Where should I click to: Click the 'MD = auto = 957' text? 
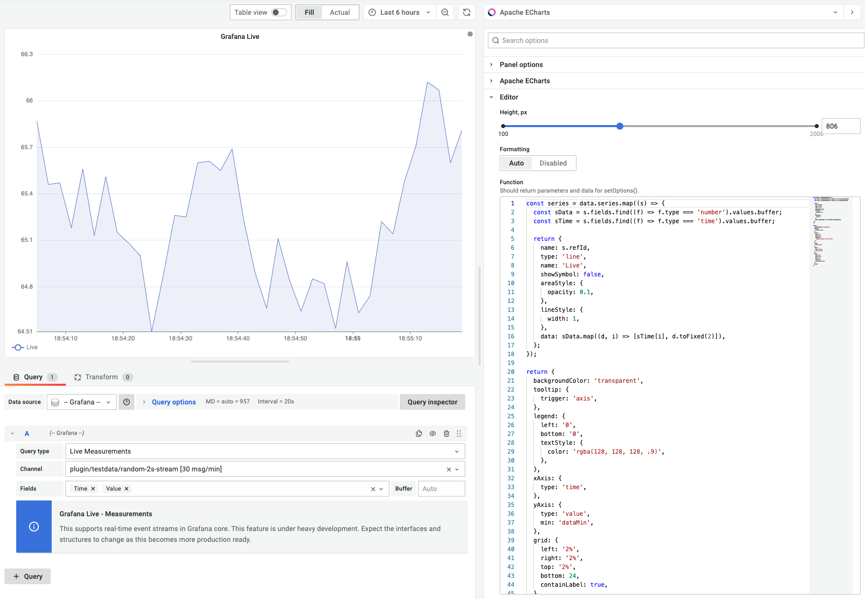227,401
